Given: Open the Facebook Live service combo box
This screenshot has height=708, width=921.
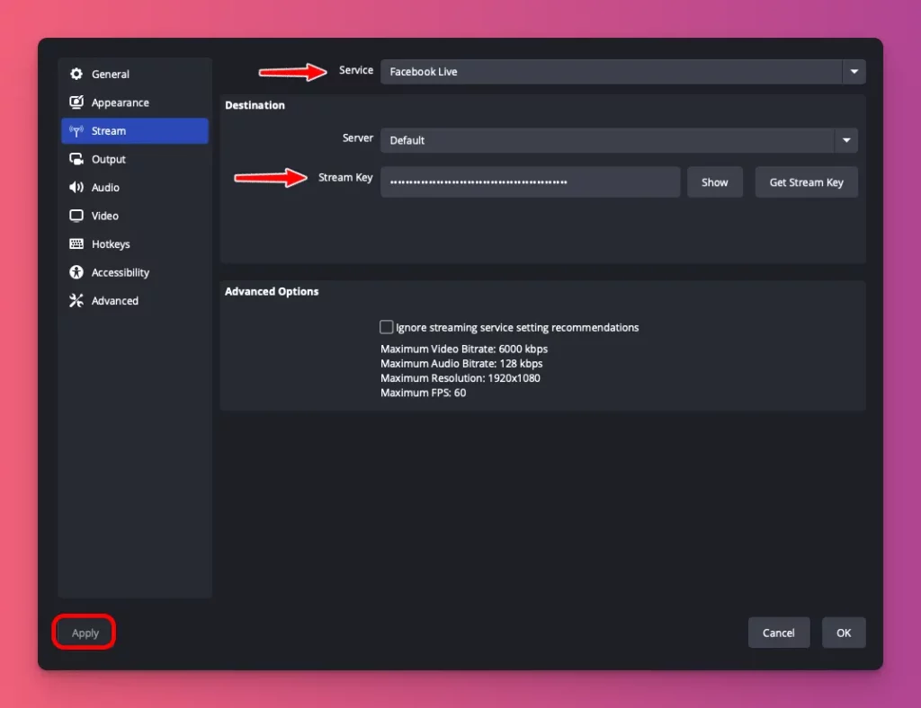Looking at the screenshot, I should [612, 72].
